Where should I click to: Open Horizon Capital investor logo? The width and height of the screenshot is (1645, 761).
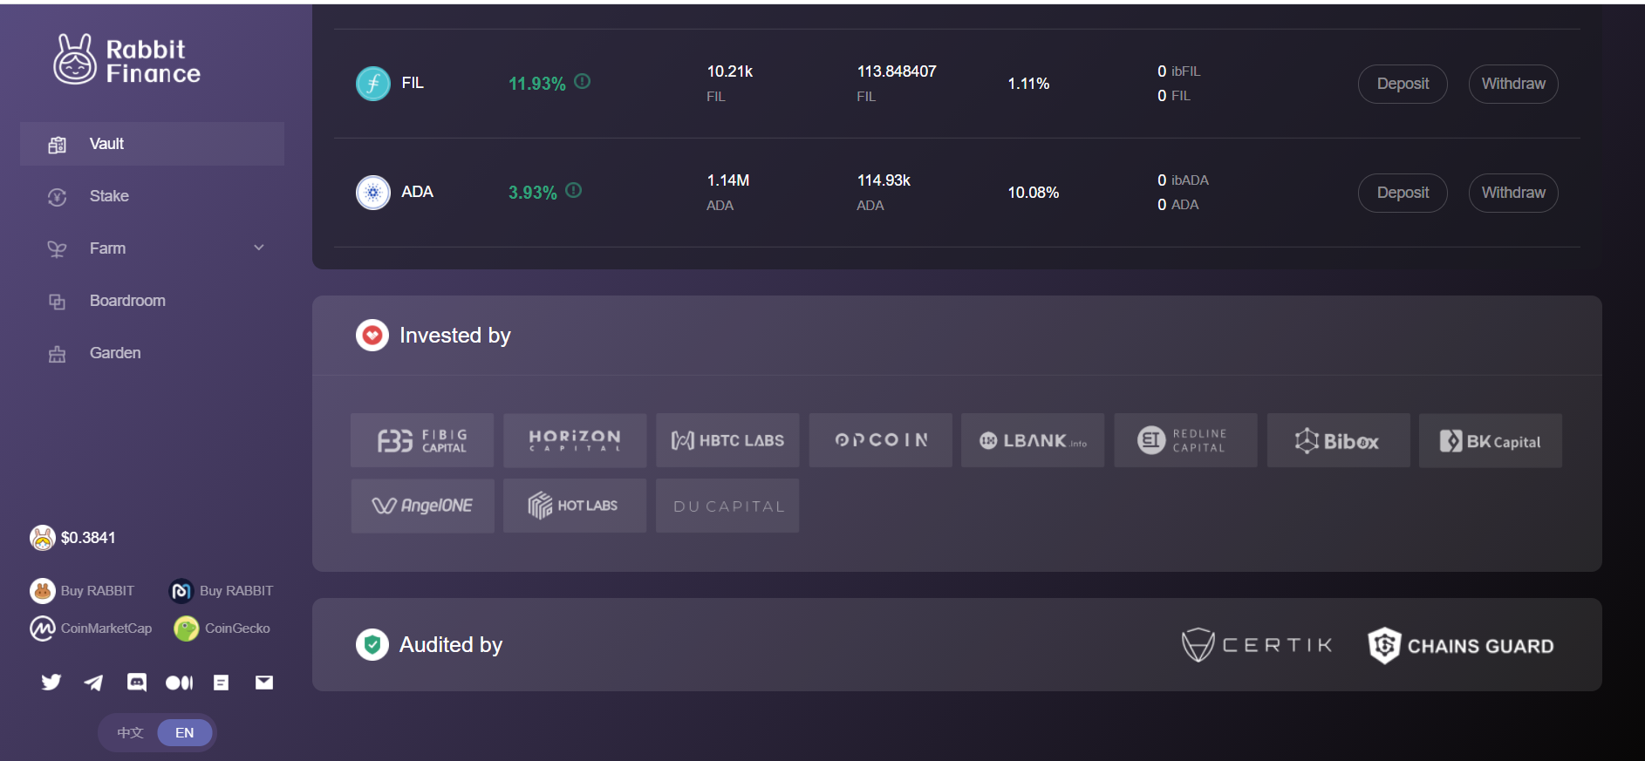(575, 440)
